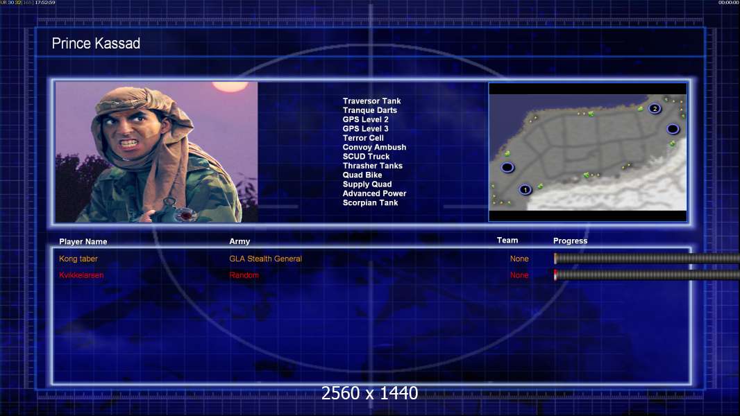This screenshot has height=416, width=740.
Task: Click the clock readout in top-left corner
Action: 45,2
